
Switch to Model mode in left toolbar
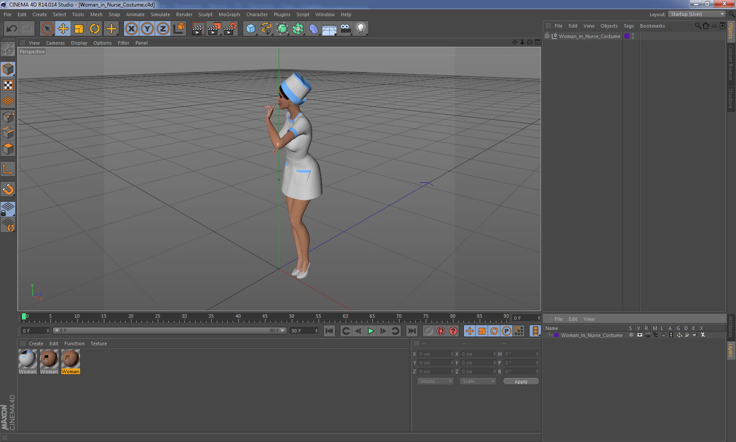(8, 69)
